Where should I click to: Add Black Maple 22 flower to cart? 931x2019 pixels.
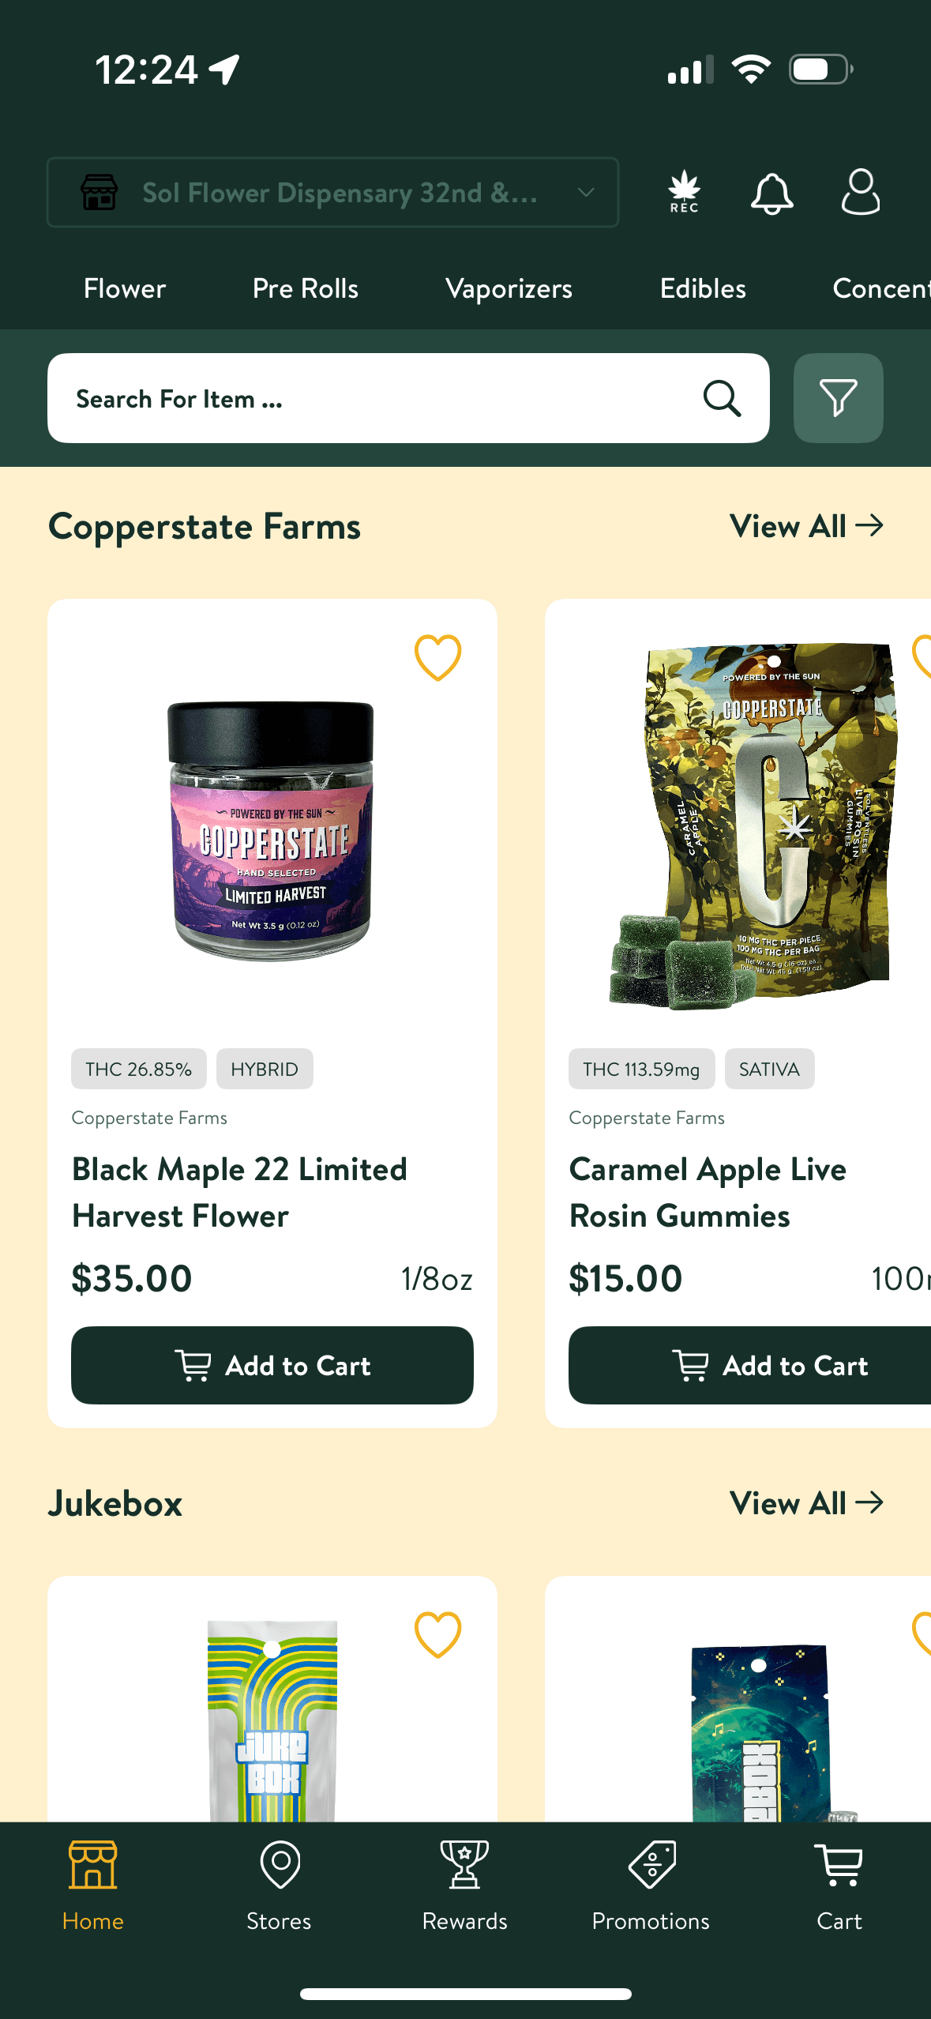[272, 1365]
